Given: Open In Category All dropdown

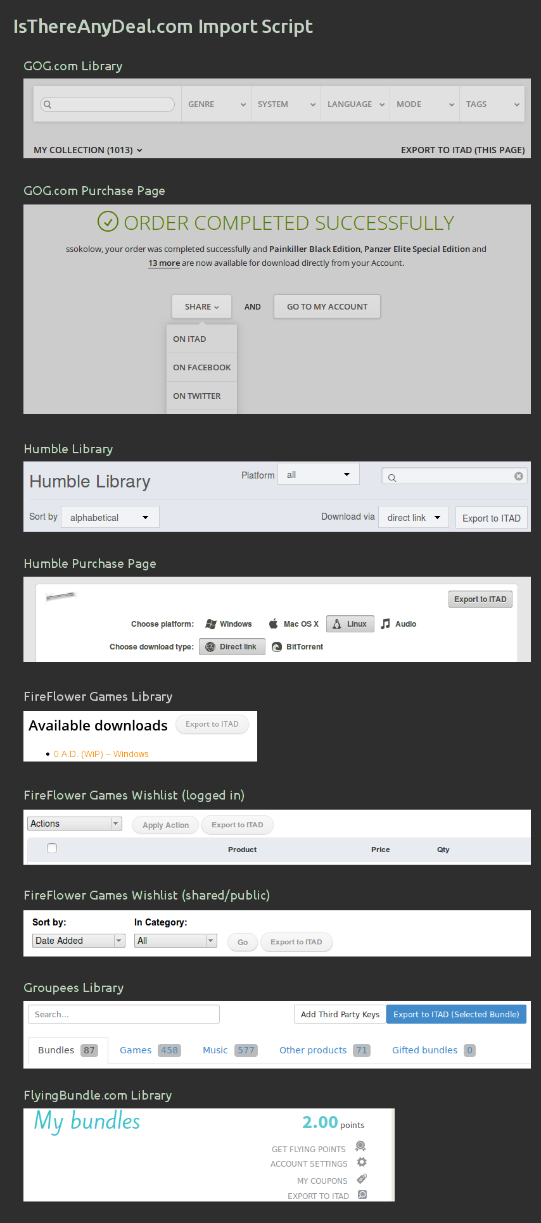Looking at the screenshot, I should (x=175, y=941).
